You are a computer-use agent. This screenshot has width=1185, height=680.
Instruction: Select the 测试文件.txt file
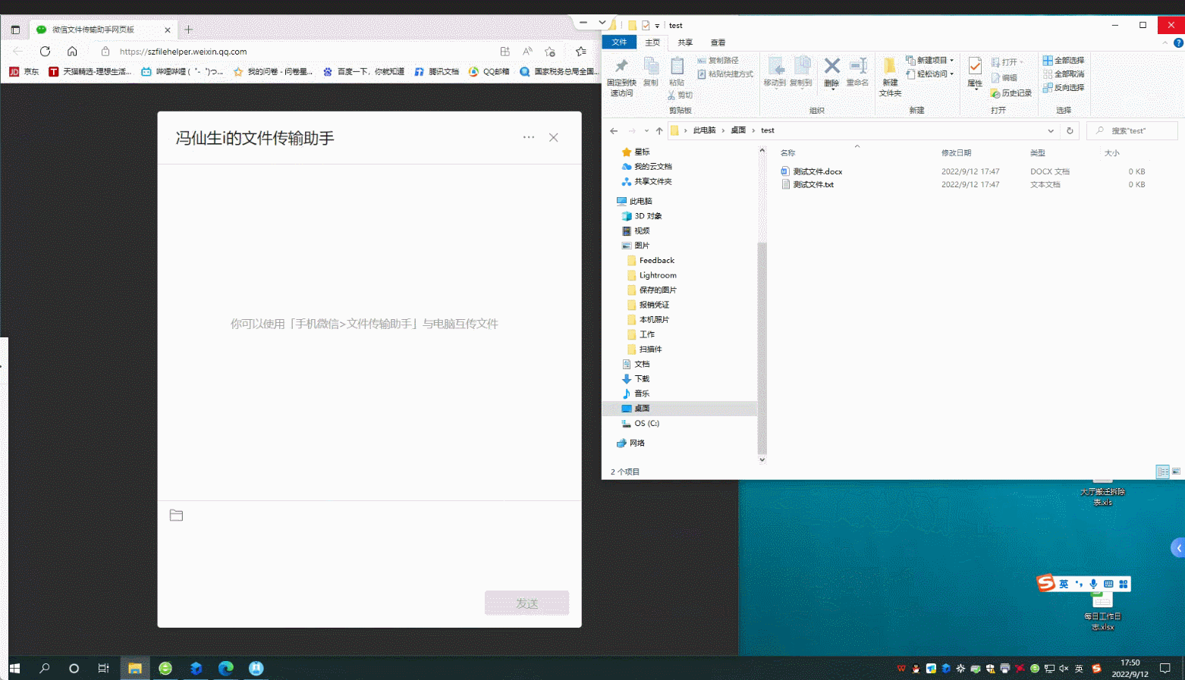[x=807, y=184]
